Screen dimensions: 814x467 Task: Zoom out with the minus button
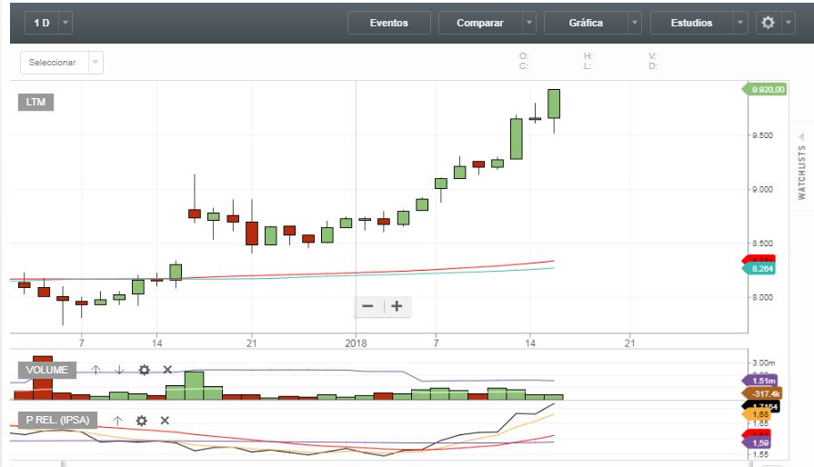click(x=367, y=306)
